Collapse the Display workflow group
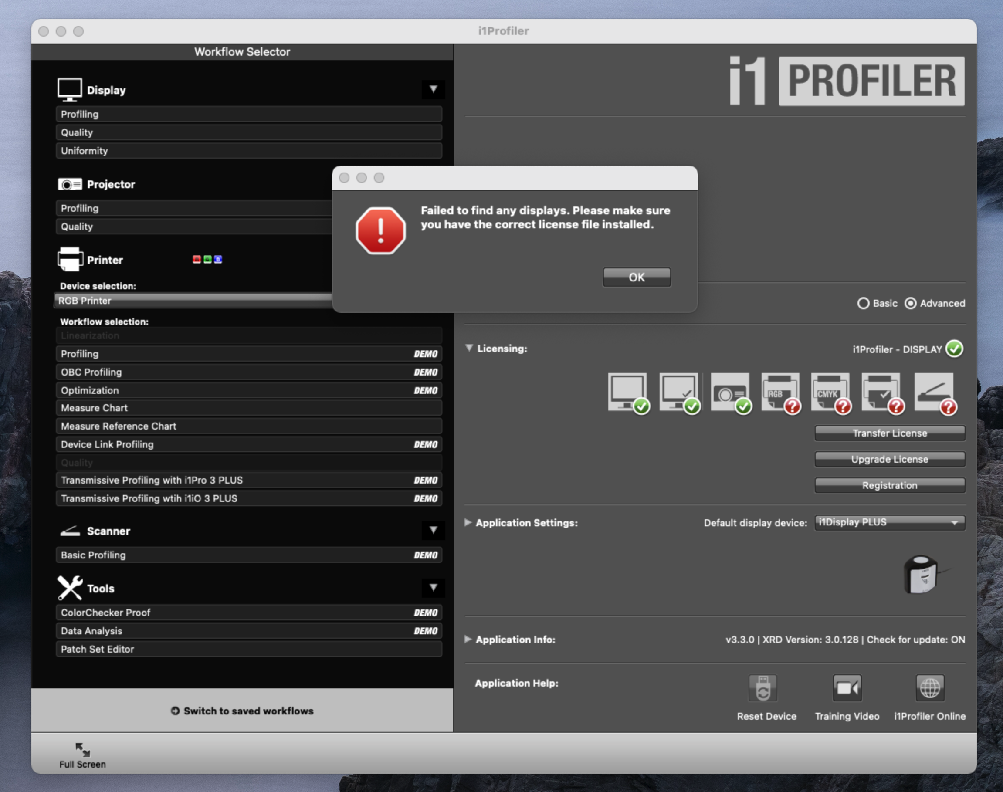 433,89
